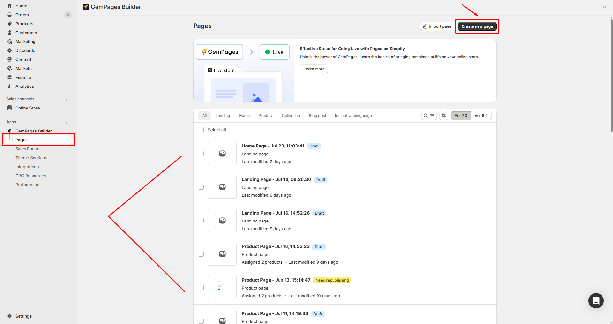
Task: Open Analytics from the sidebar
Action: [24, 86]
